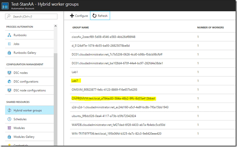This screenshot has width=237, height=147.
Task: Click the DSC nodes icon
Action: click(x=9, y=73)
